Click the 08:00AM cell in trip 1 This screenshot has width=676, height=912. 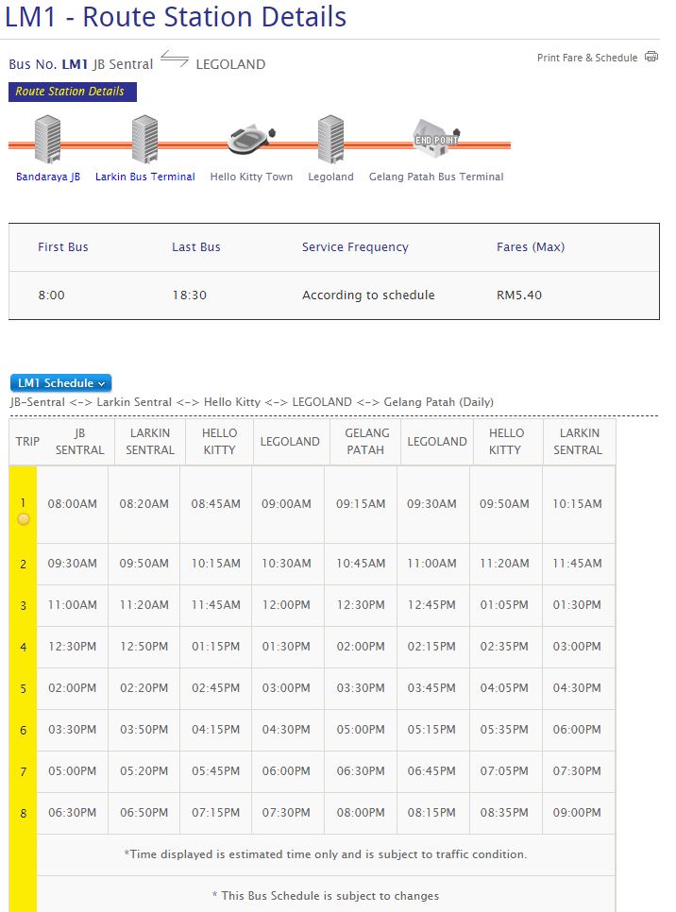pyautogui.click(x=73, y=504)
